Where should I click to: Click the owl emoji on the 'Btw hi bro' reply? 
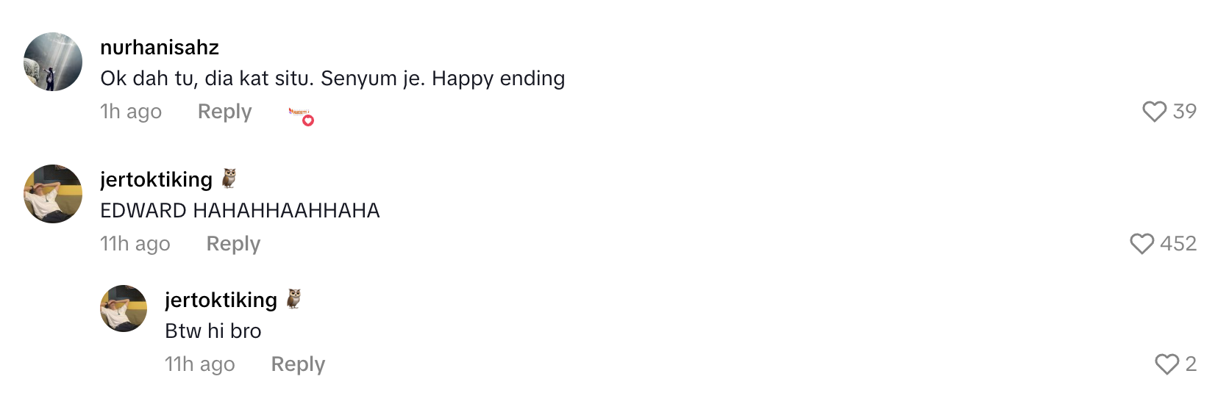[294, 299]
